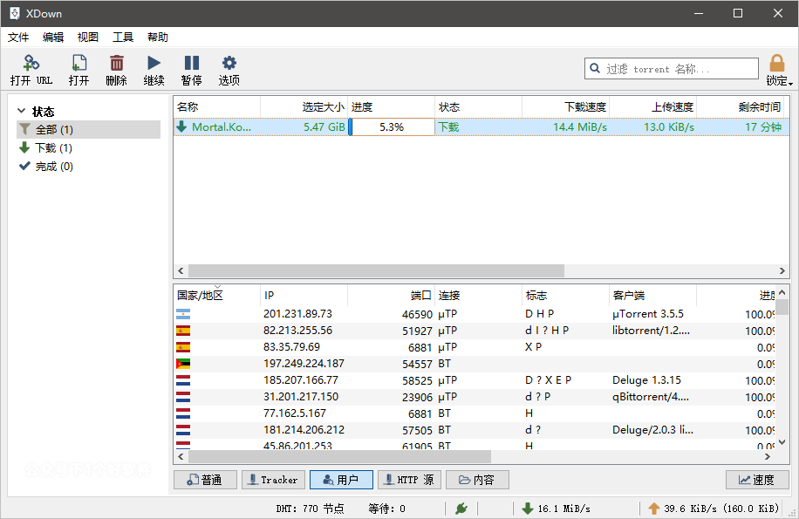The height and width of the screenshot is (519, 799).
Task: Click the green download speed arrow in status bar
Action: [x=528, y=508]
